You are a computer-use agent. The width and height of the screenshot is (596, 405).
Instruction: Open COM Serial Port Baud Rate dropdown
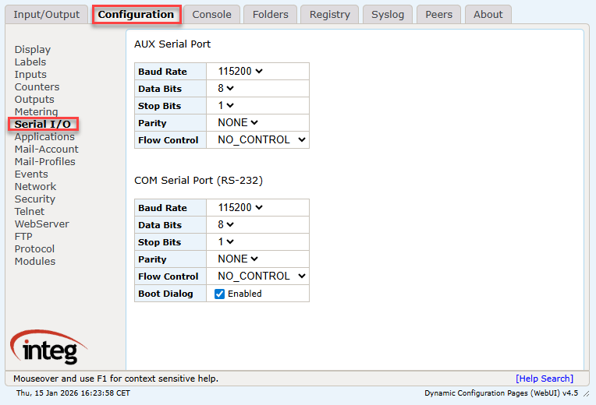pyautogui.click(x=240, y=208)
